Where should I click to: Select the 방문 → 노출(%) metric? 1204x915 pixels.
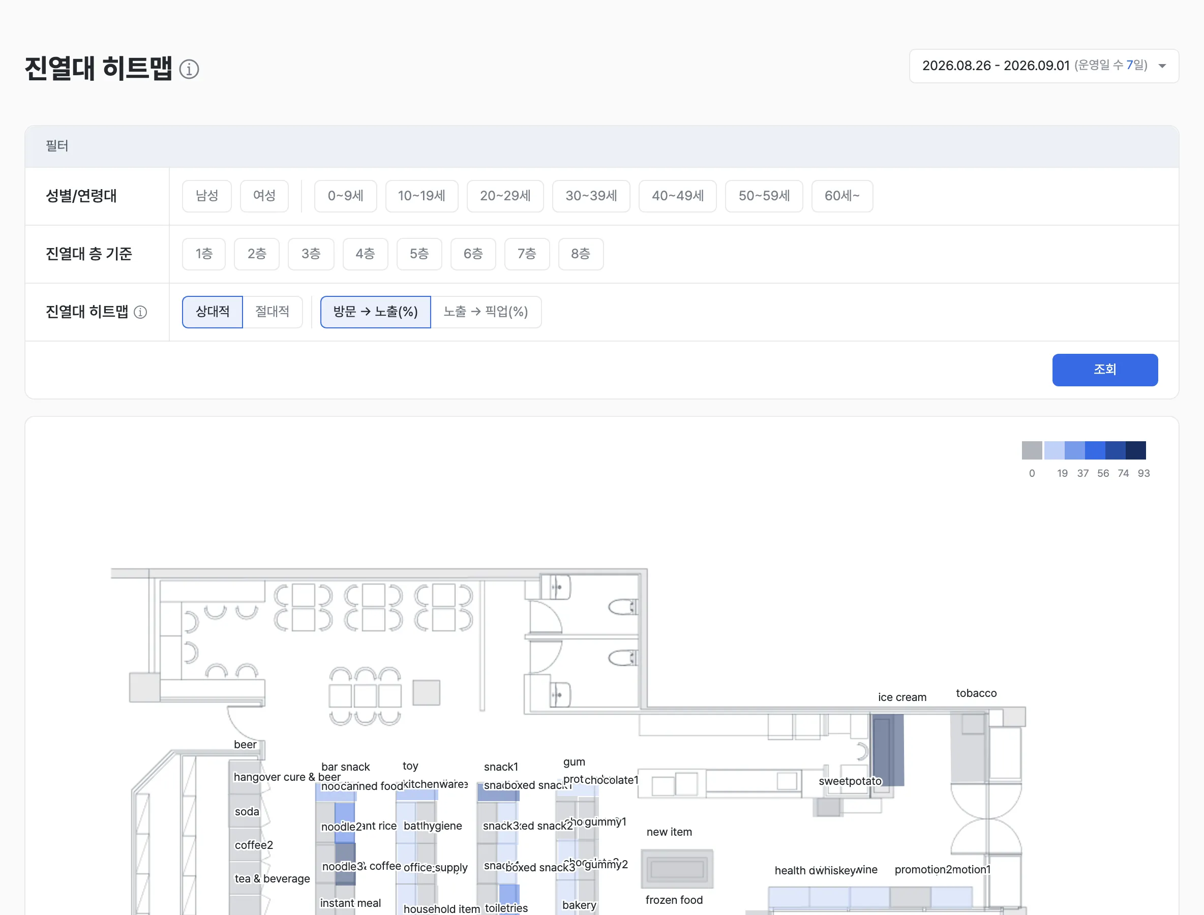[x=375, y=312]
